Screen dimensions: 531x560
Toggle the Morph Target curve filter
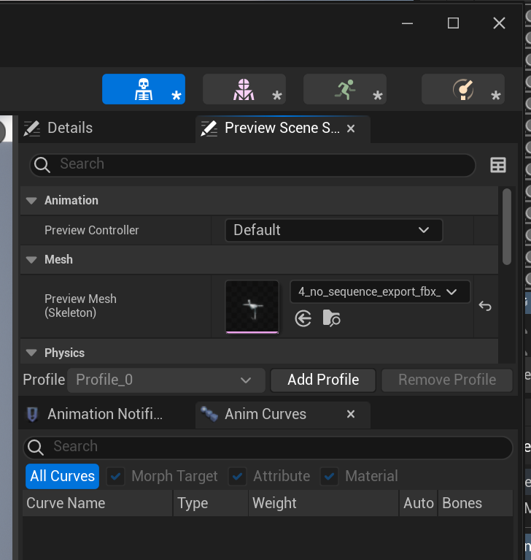[x=115, y=476]
